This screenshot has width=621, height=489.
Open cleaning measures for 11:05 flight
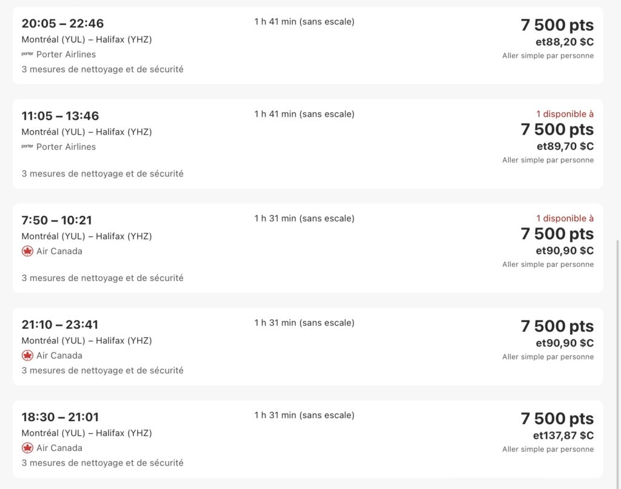tap(102, 174)
